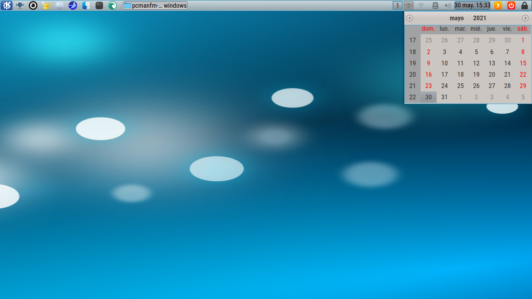
Task: Click day 13 in the calendar
Action: tap(492, 63)
